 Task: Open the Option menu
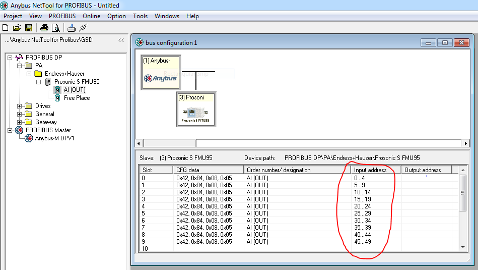(116, 16)
